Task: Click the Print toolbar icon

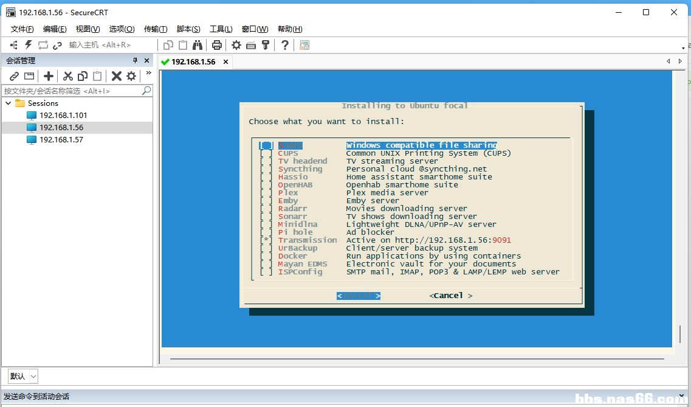Action: click(216, 44)
